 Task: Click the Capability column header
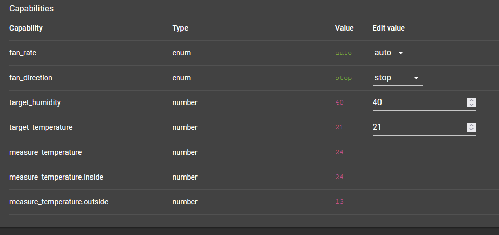[26, 28]
